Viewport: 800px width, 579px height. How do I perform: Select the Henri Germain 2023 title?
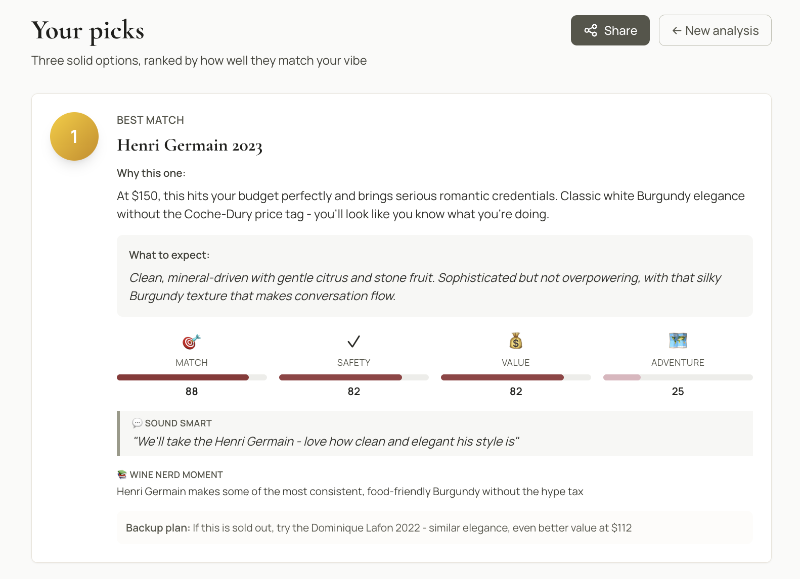click(x=190, y=146)
